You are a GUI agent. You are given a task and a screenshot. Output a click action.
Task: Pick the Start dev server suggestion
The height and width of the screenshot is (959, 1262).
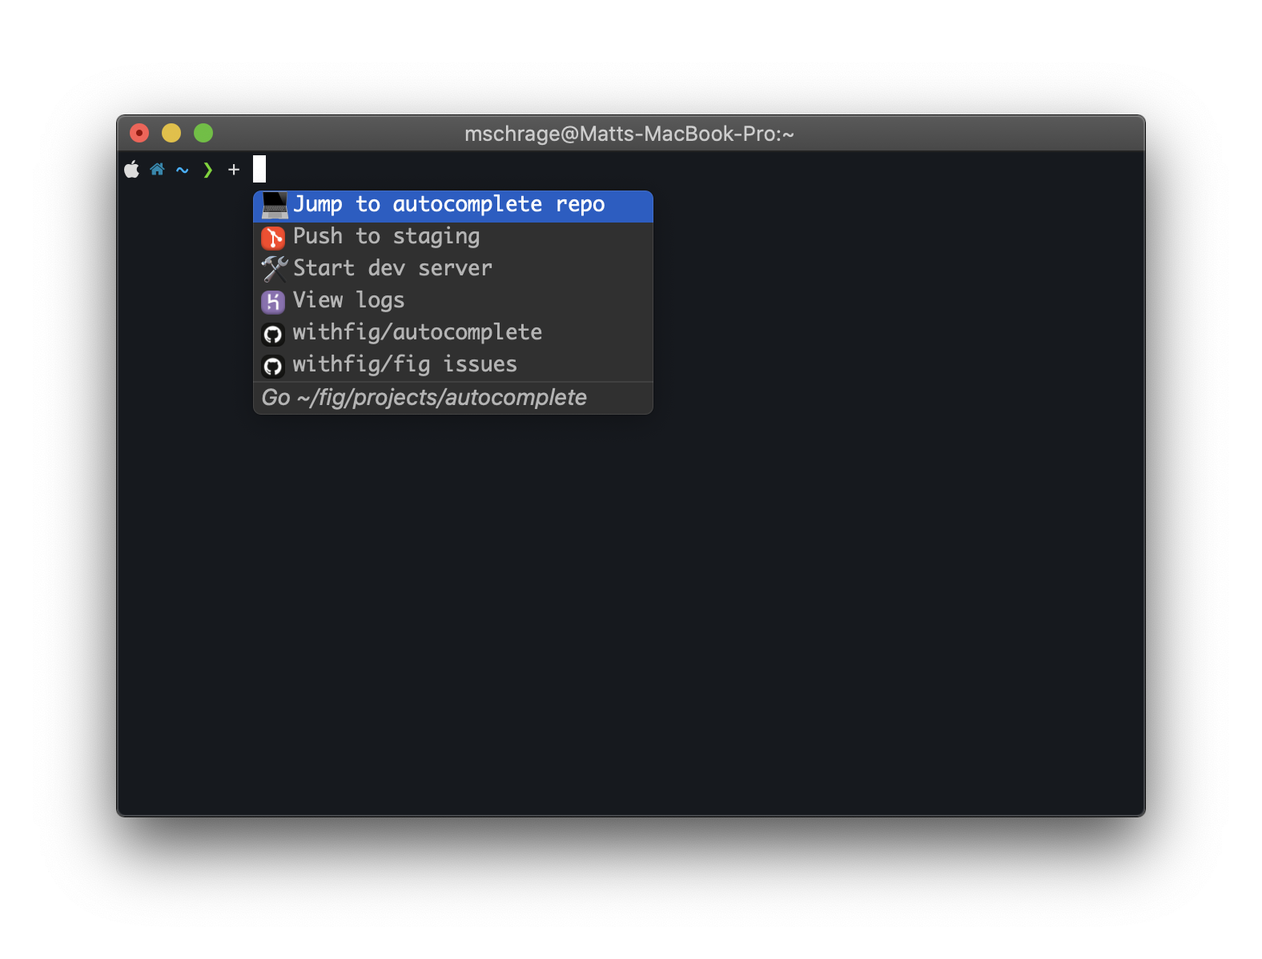(x=453, y=270)
